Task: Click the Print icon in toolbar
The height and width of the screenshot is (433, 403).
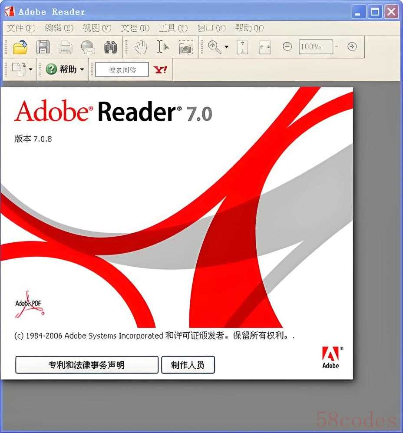Action: point(65,47)
